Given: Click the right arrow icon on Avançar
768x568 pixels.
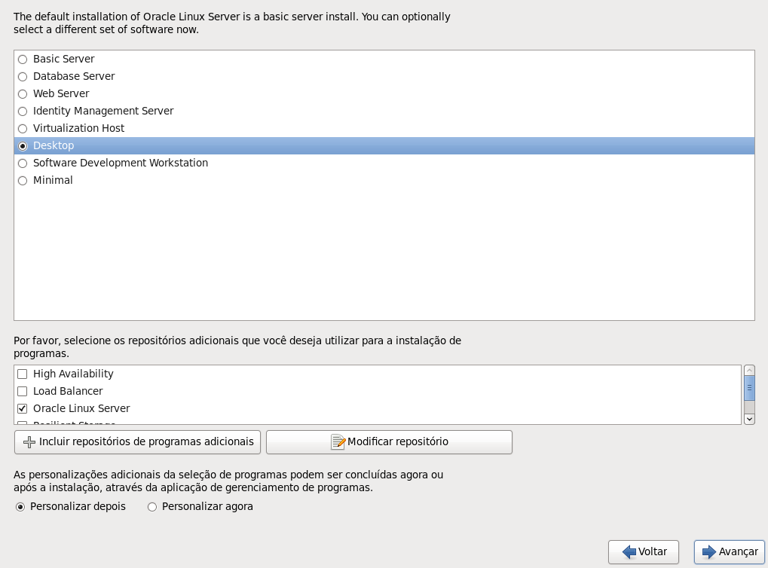Looking at the screenshot, I should point(708,552).
